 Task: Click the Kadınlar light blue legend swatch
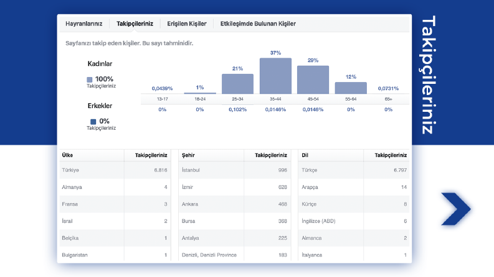[x=90, y=79]
